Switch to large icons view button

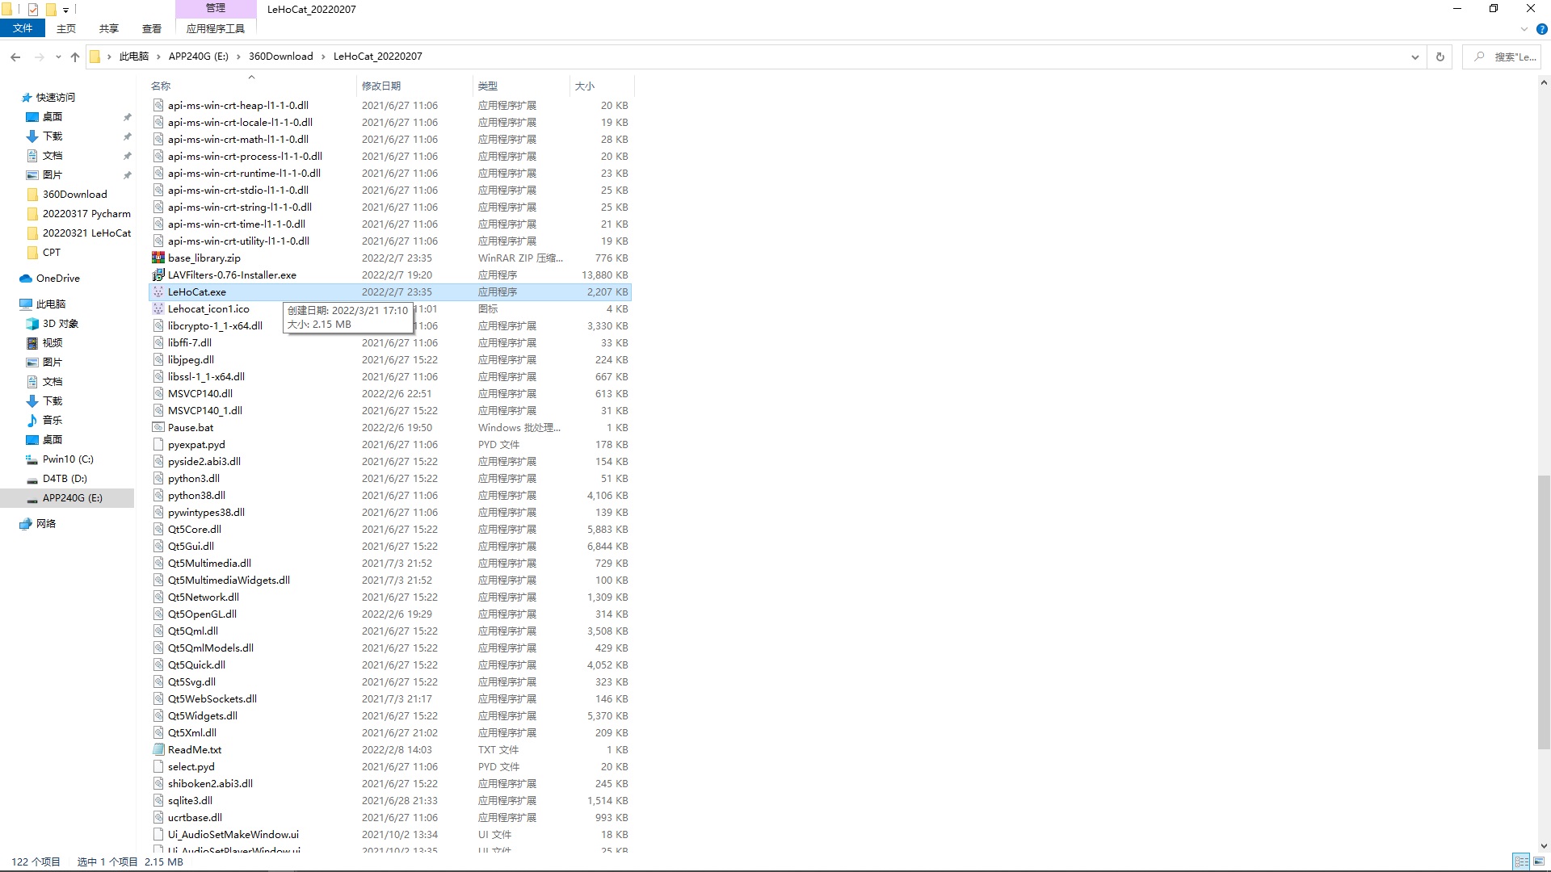click(x=1539, y=862)
